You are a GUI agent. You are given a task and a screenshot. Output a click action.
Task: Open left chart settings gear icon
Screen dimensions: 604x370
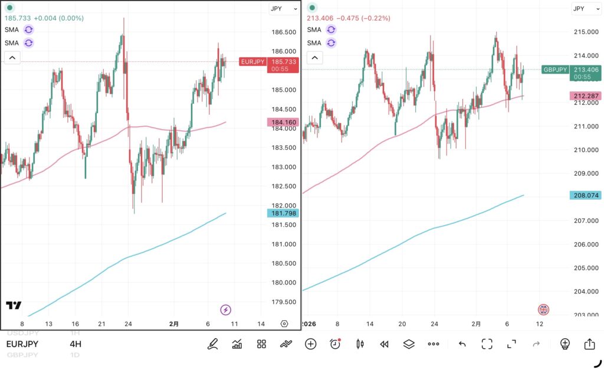(284, 323)
